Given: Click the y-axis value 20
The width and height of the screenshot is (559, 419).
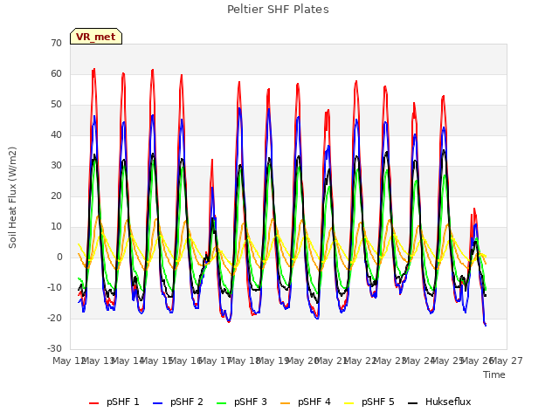Looking at the screenshot, I should coord(56,196).
